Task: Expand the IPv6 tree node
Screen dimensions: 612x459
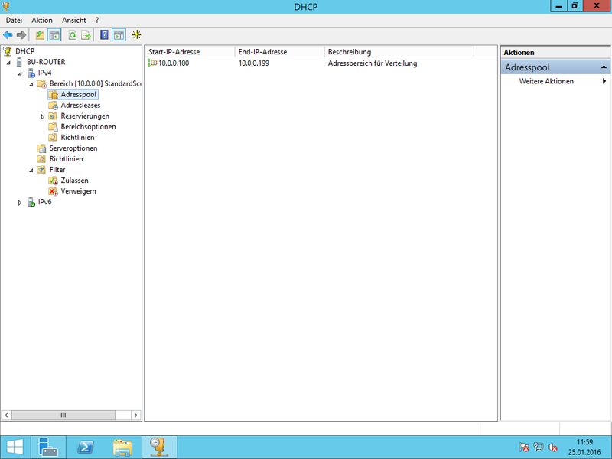Action: [x=20, y=203]
